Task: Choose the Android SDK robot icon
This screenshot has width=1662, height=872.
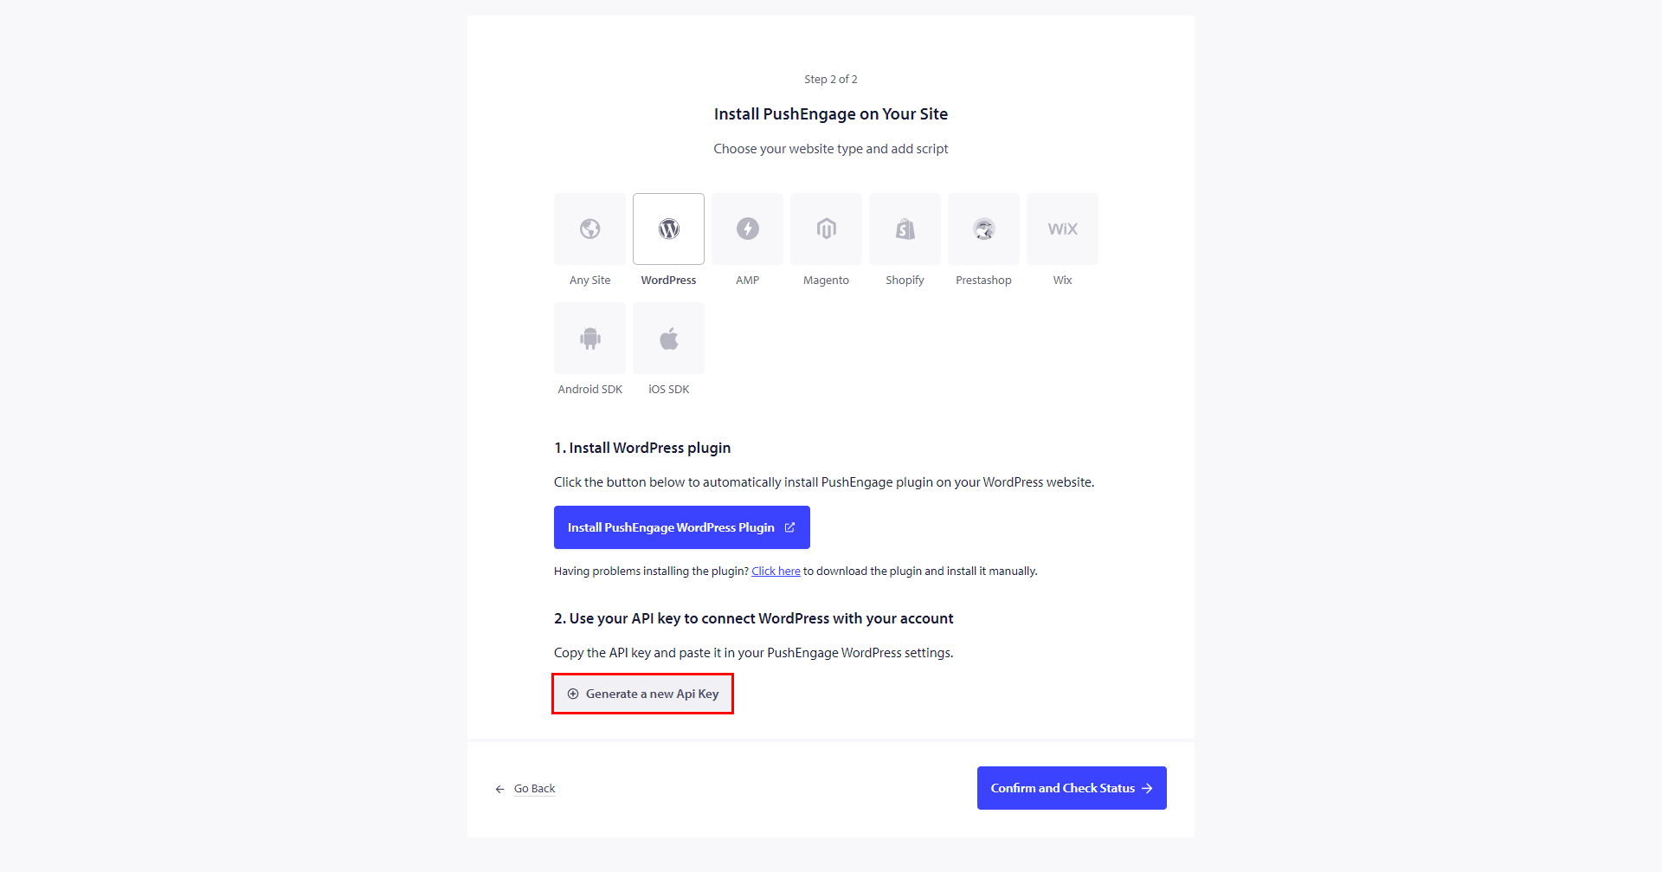Action: tap(589, 338)
